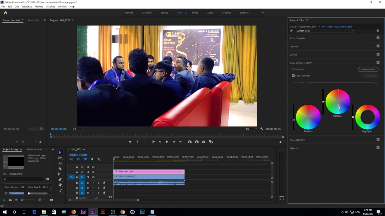Image resolution: width=385 pixels, height=216 pixels.
Task: Uncheck Color Wheels & Match checkbox
Action: pos(378,62)
